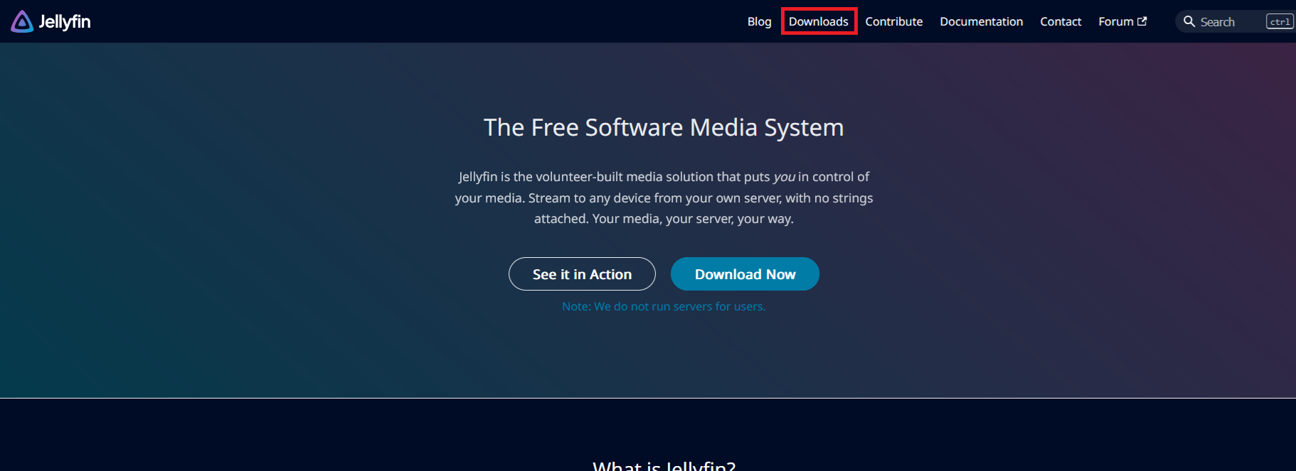Click the Jellyfin triangle logo icon
Viewport: 1296px width, 471px height.
22,22
